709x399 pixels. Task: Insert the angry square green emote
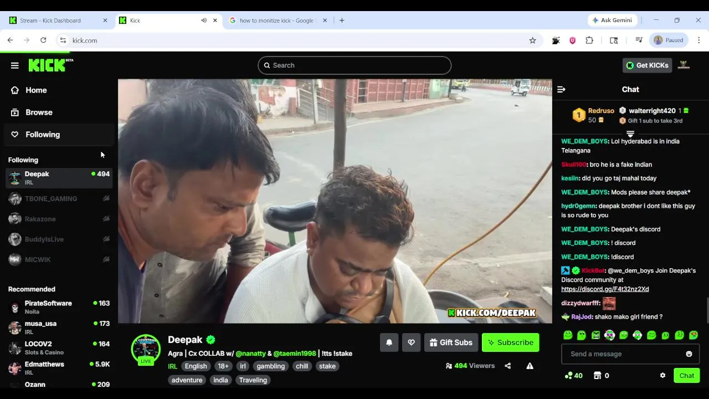595,335
